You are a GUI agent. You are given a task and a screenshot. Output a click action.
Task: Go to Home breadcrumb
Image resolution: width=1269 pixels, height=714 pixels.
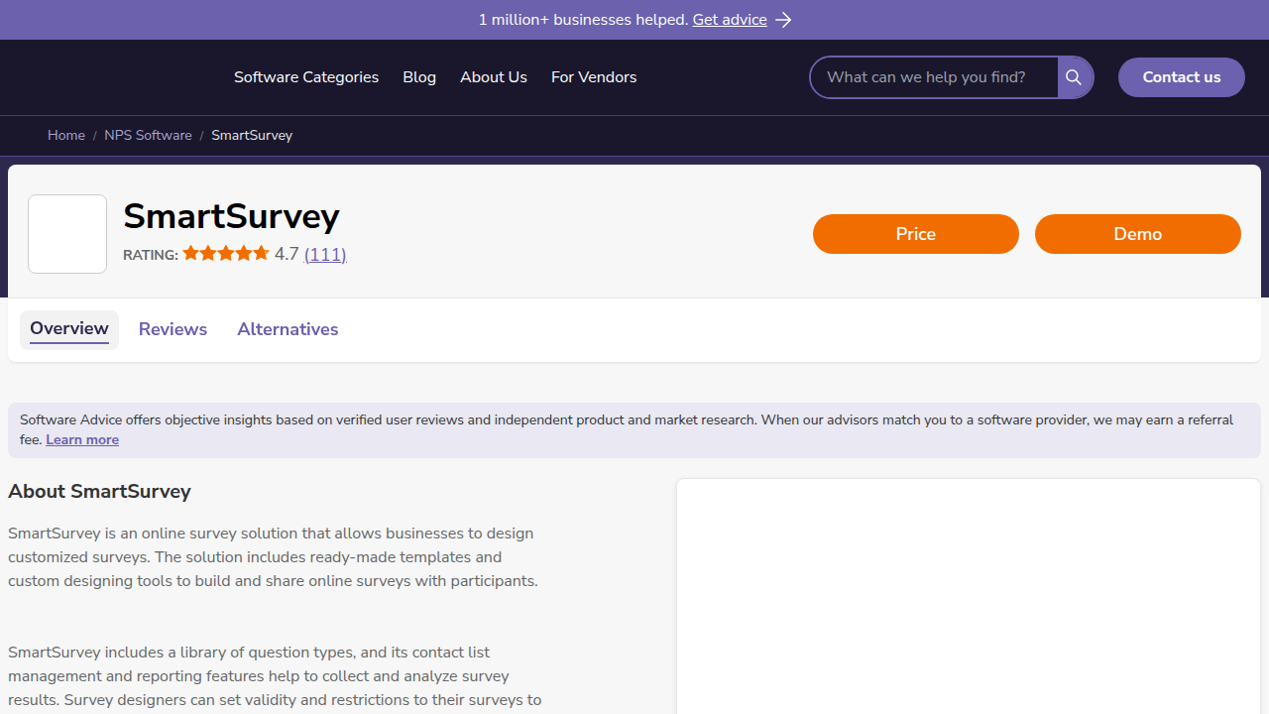66,136
